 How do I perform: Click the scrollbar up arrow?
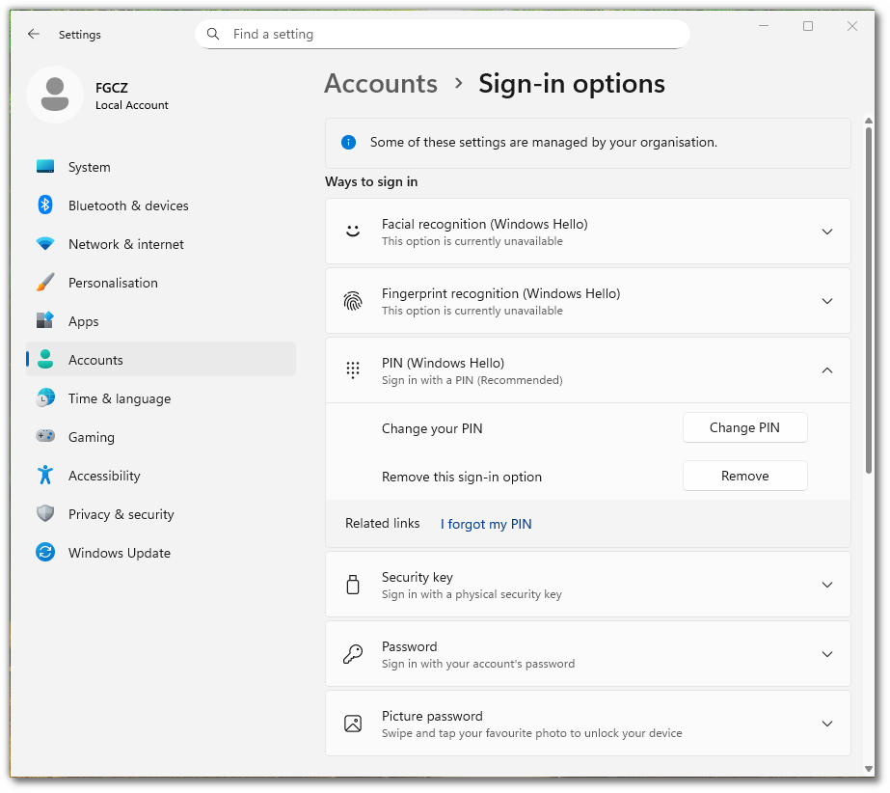point(869,121)
